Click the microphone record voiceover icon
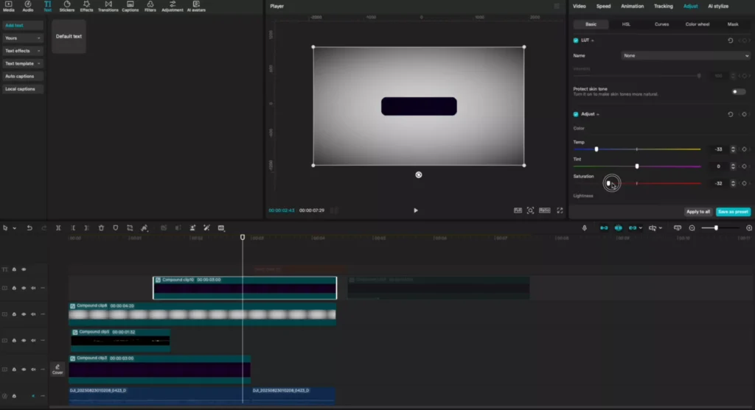 [585, 228]
